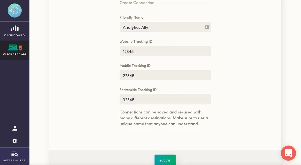The width and height of the screenshot is (301, 165).
Task: Focus the Friendly Name input field
Action: 162,27
